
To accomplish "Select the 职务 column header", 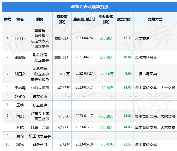I will [40, 19].
